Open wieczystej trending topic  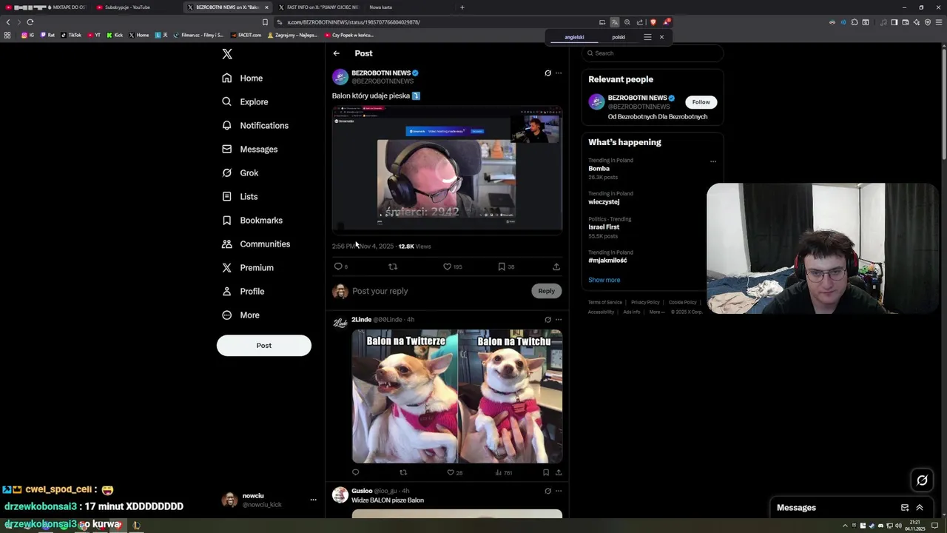click(x=604, y=202)
